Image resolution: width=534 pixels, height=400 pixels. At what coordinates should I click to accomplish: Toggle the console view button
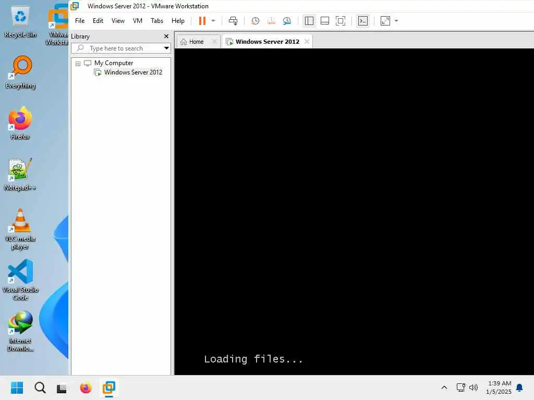coord(363,21)
